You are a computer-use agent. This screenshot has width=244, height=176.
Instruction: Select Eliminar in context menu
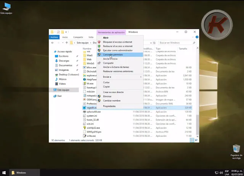tap(107, 96)
